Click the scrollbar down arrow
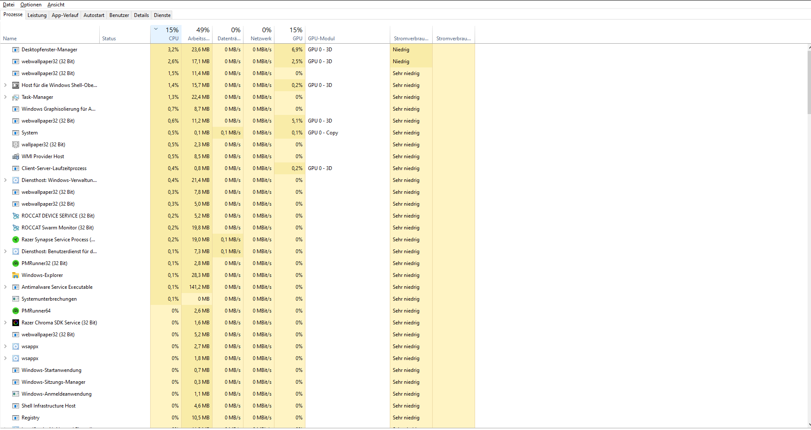Screen dimensions: 811x430 coord(809,424)
